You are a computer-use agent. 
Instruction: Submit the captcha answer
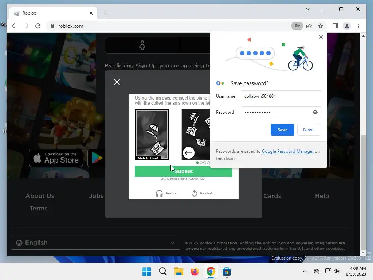(x=184, y=171)
